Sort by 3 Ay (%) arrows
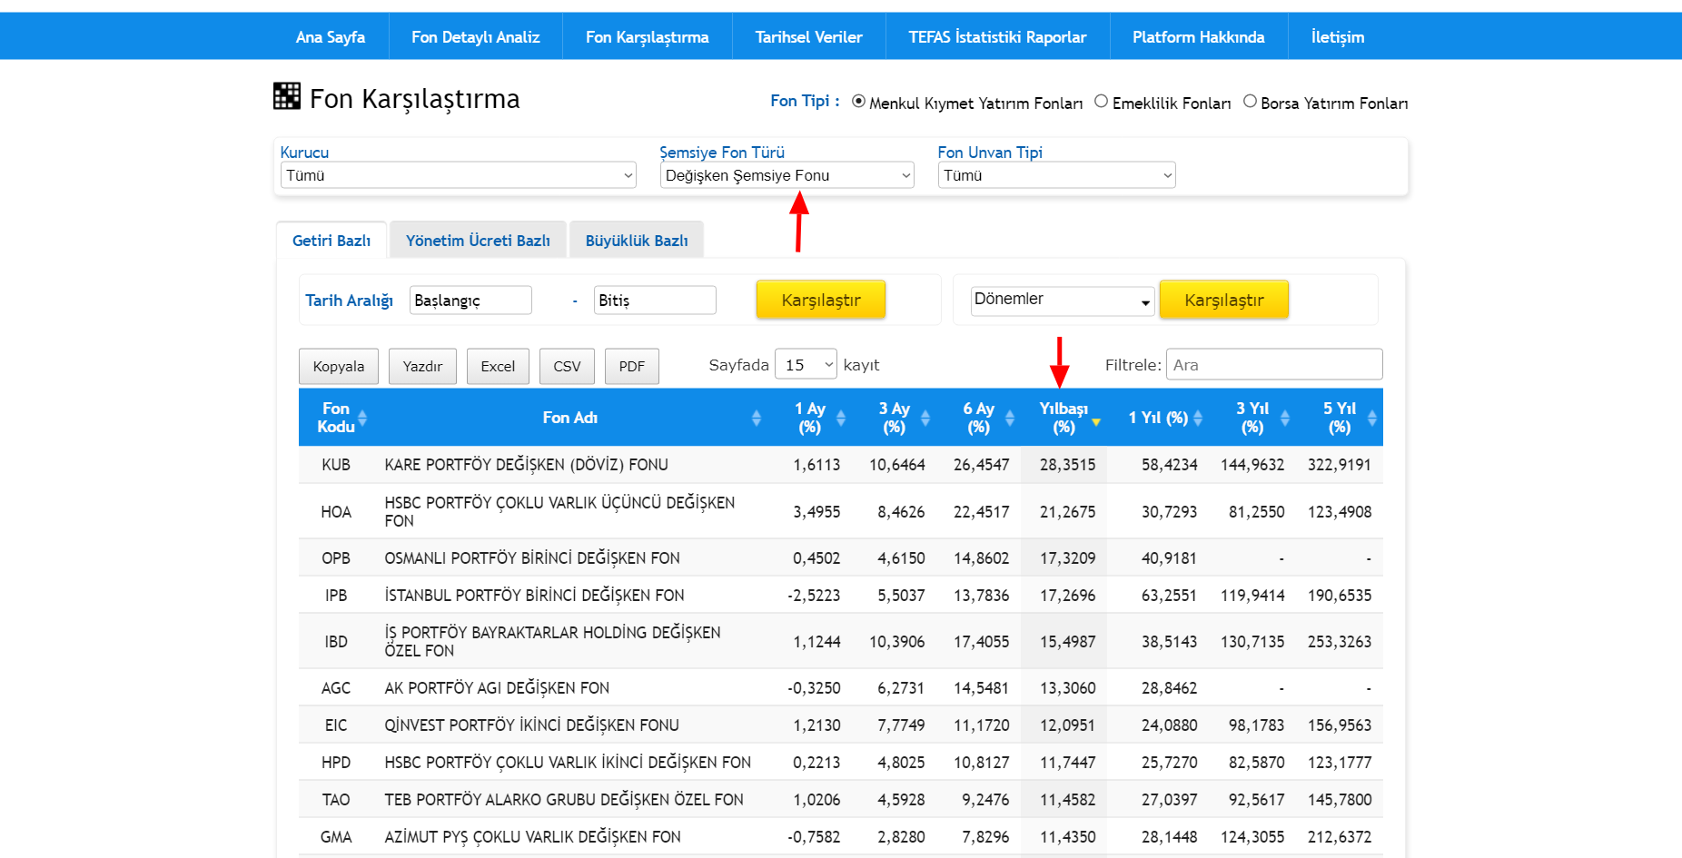The height and width of the screenshot is (858, 1682). [x=925, y=418]
